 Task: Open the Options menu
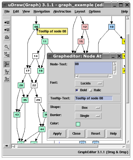[95, 12]
